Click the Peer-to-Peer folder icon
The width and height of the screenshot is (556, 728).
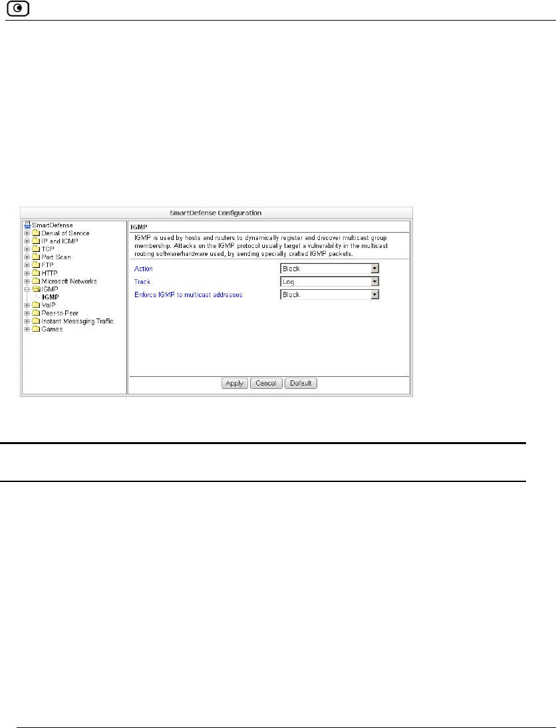[x=36, y=313]
